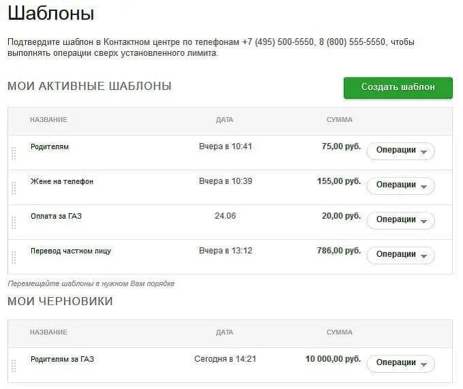The width and height of the screenshot is (463, 389).
Task: Click the drag handle beside Родителям за ГАЗ draft
Action: [x=14, y=366]
